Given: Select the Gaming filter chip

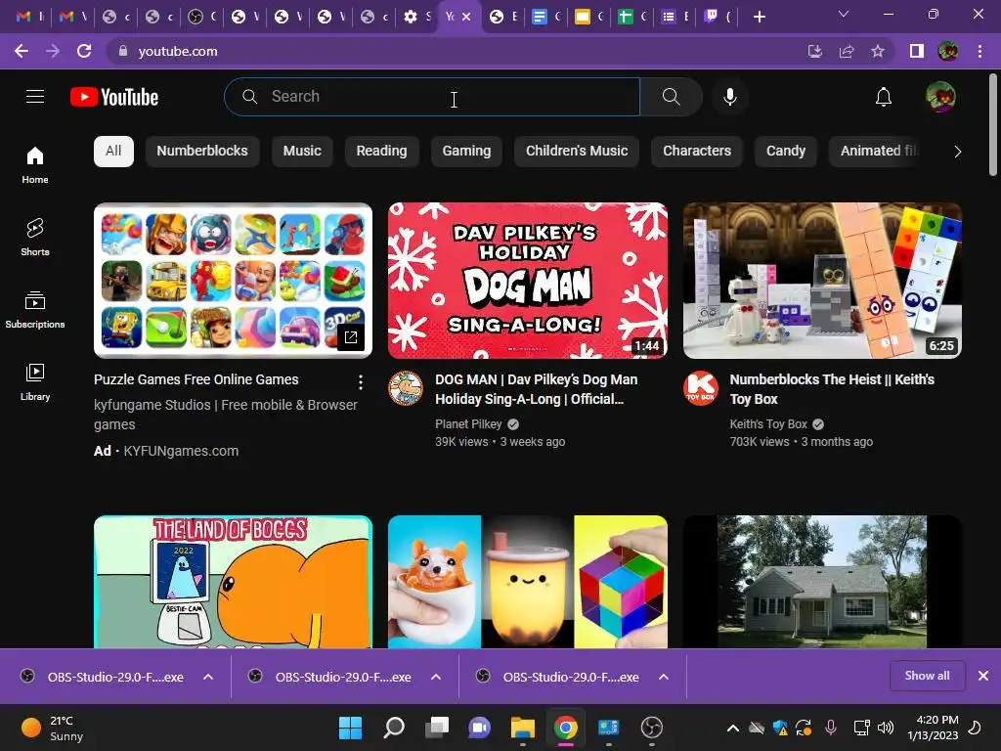Looking at the screenshot, I should pyautogui.click(x=466, y=152).
